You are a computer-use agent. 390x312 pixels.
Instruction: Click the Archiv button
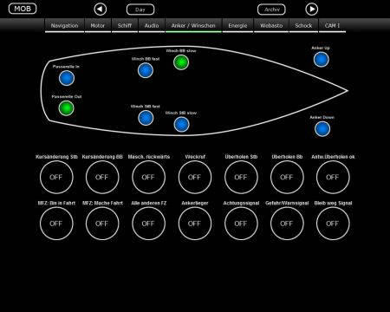point(271,10)
